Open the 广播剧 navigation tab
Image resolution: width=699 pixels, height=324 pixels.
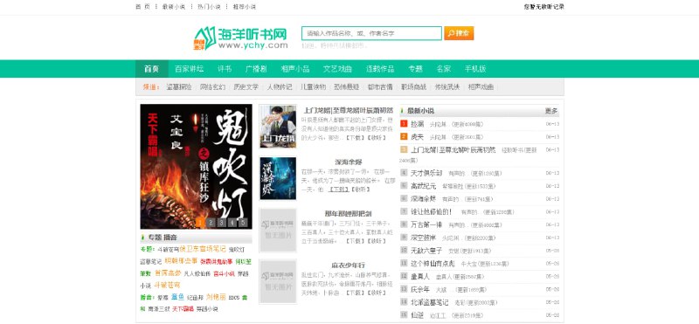(256, 69)
